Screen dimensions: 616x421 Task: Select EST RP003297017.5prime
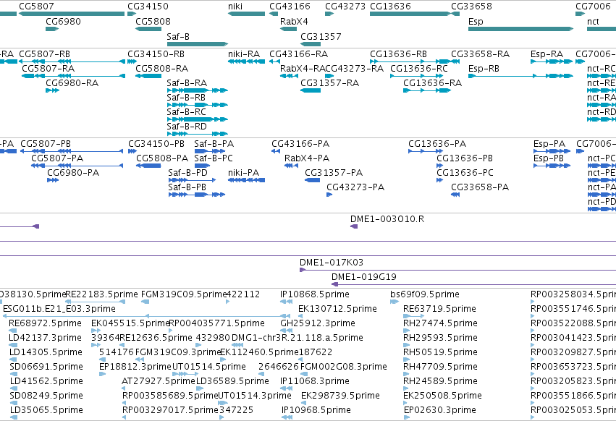point(125,417)
